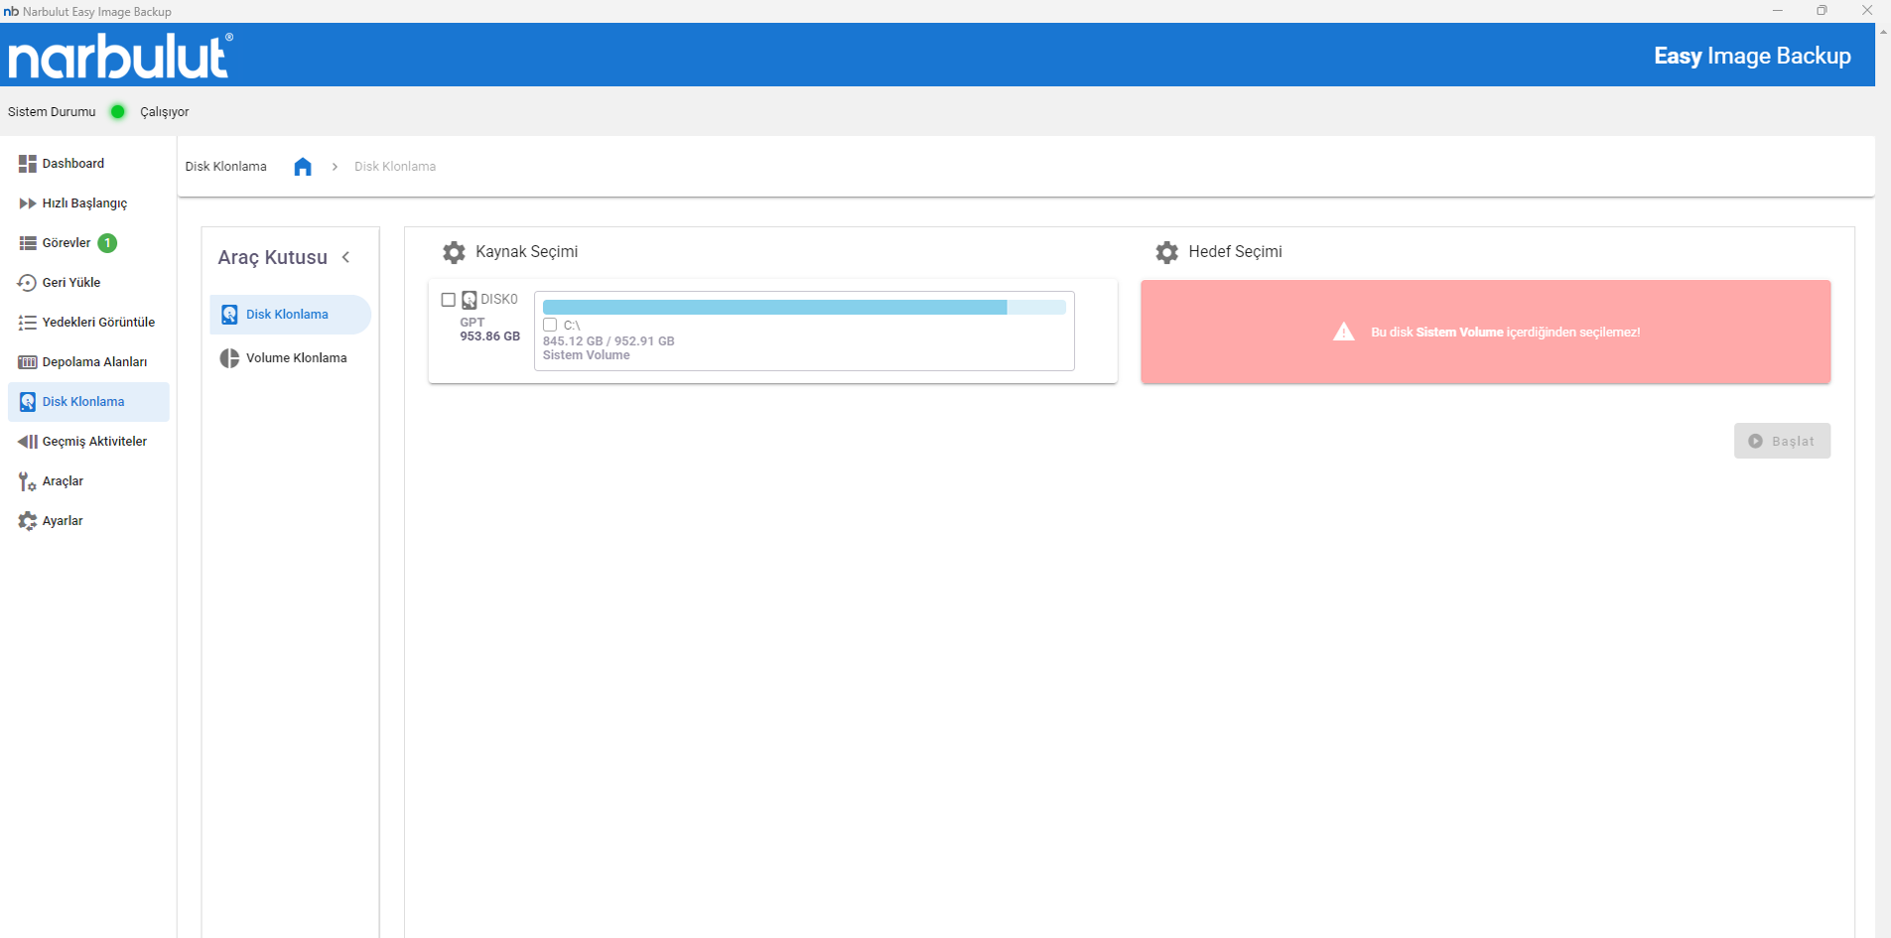The height and width of the screenshot is (938, 1891).
Task: Open Görevler menu item
Action: (x=67, y=243)
